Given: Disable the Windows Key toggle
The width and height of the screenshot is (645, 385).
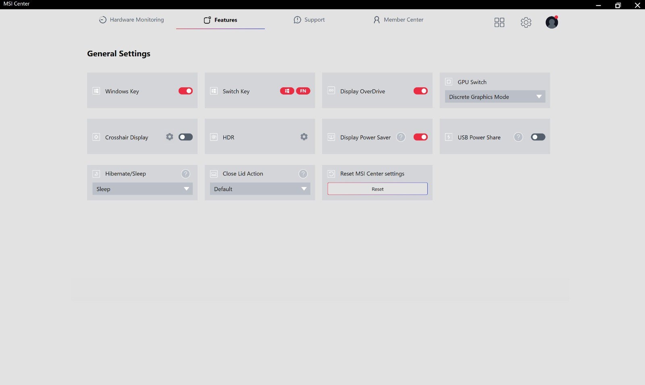Looking at the screenshot, I should pos(185,91).
